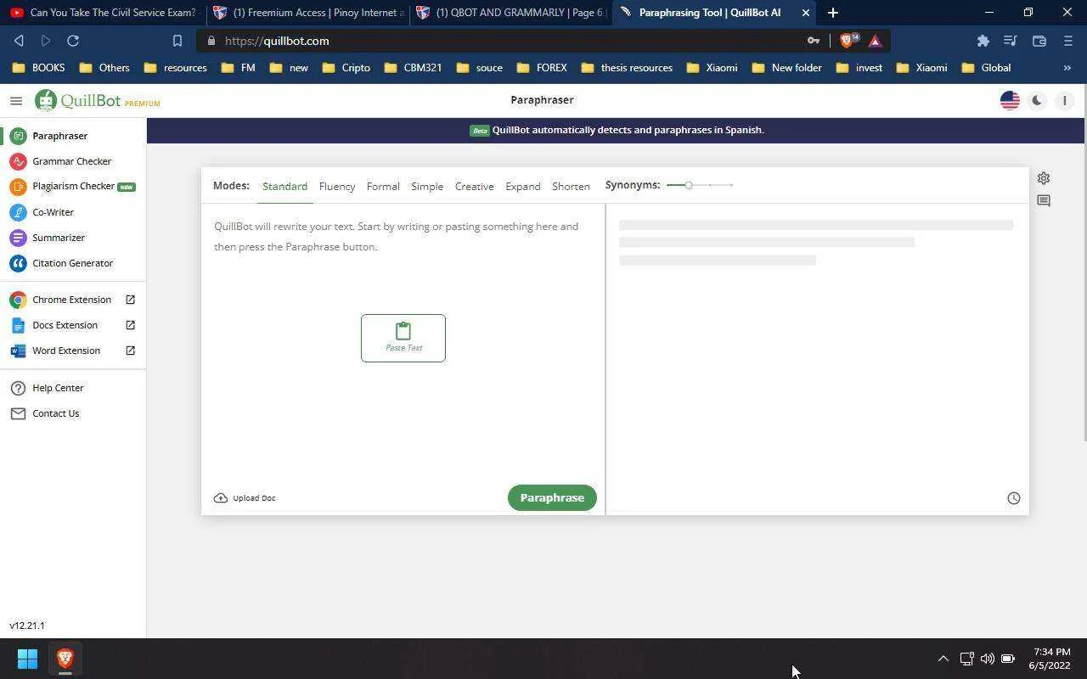The image size is (1087, 679).
Task: Click Upload Doc
Action: point(245,498)
